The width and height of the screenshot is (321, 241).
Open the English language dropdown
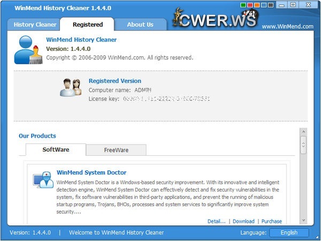(289, 232)
